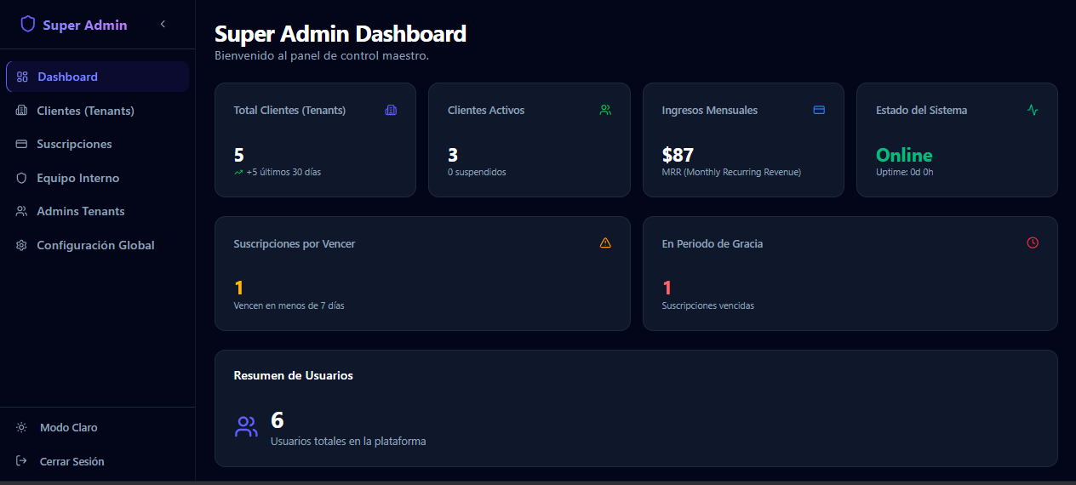Click '0 suspendidos' text

pyautogui.click(x=477, y=172)
